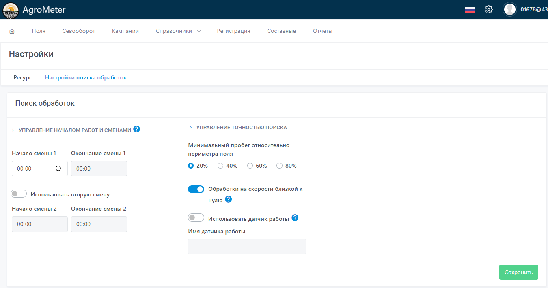Click the AgroMeter tractor logo

tap(11, 10)
